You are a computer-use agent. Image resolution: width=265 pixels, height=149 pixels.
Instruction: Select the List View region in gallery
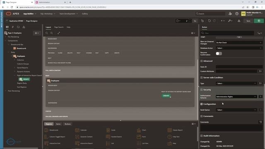pos(142,143)
